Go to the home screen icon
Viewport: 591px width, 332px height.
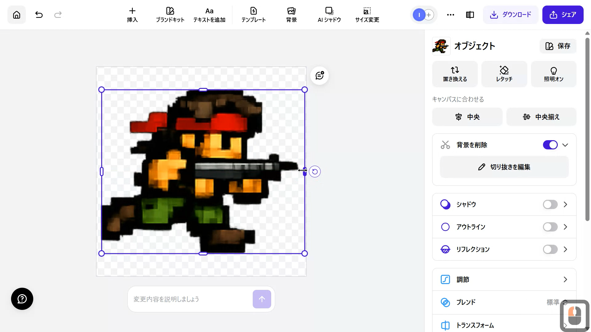coord(17,14)
